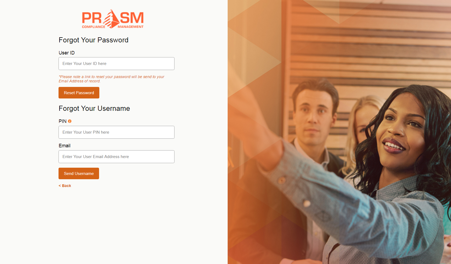Click the Reset Password button

click(x=79, y=93)
